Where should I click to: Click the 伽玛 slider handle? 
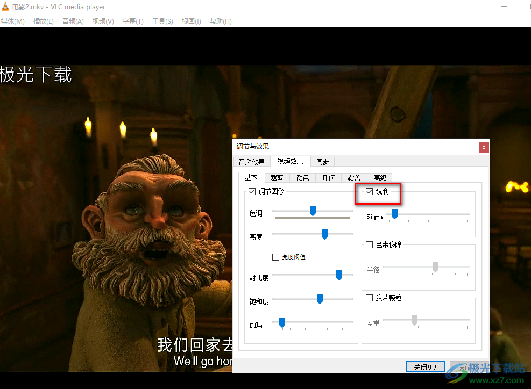point(282,322)
